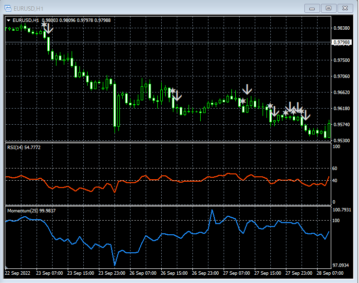Minimize the EURUSD,H1 chart window
The width and height of the screenshot is (359, 283).
312,8
